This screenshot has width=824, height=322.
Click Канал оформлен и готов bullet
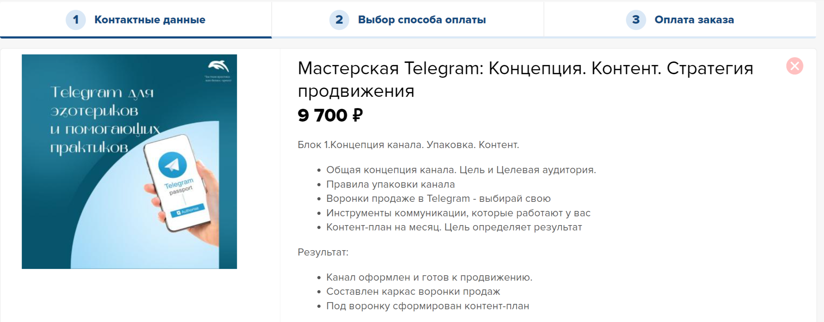(429, 277)
